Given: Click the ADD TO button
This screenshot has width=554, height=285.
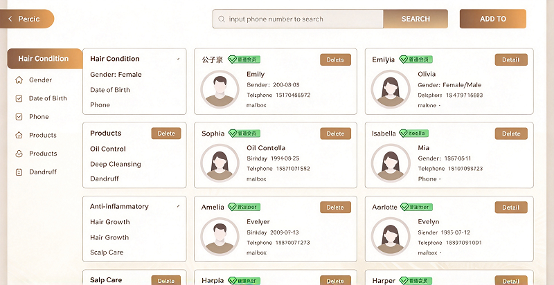Looking at the screenshot, I should 493,19.
